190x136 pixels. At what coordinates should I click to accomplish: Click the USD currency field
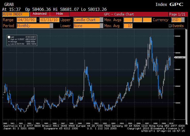click(x=176, y=20)
